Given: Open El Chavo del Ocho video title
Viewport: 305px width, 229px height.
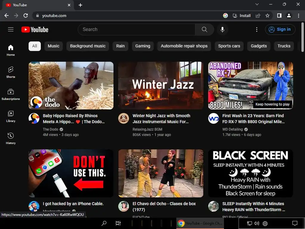Looking at the screenshot, I should 164,207.
